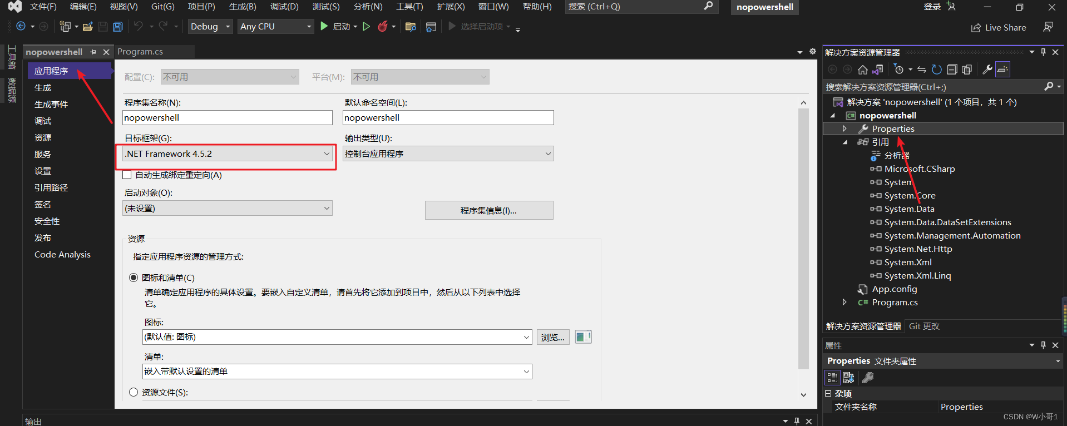This screenshot has width=1067, height=426.
Task: Click the icon preview swatch beside 浏览 button
Action: click(583, 337)
